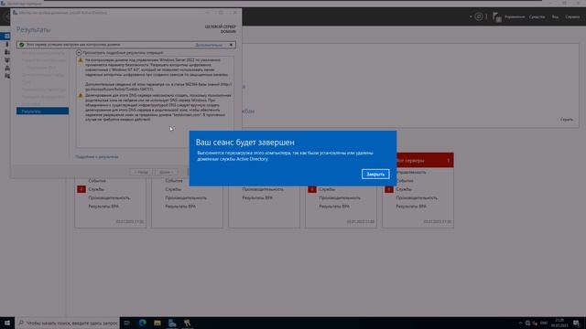Click the green check icon in the wizard
The image size is (586, 329).
(21, 45)
